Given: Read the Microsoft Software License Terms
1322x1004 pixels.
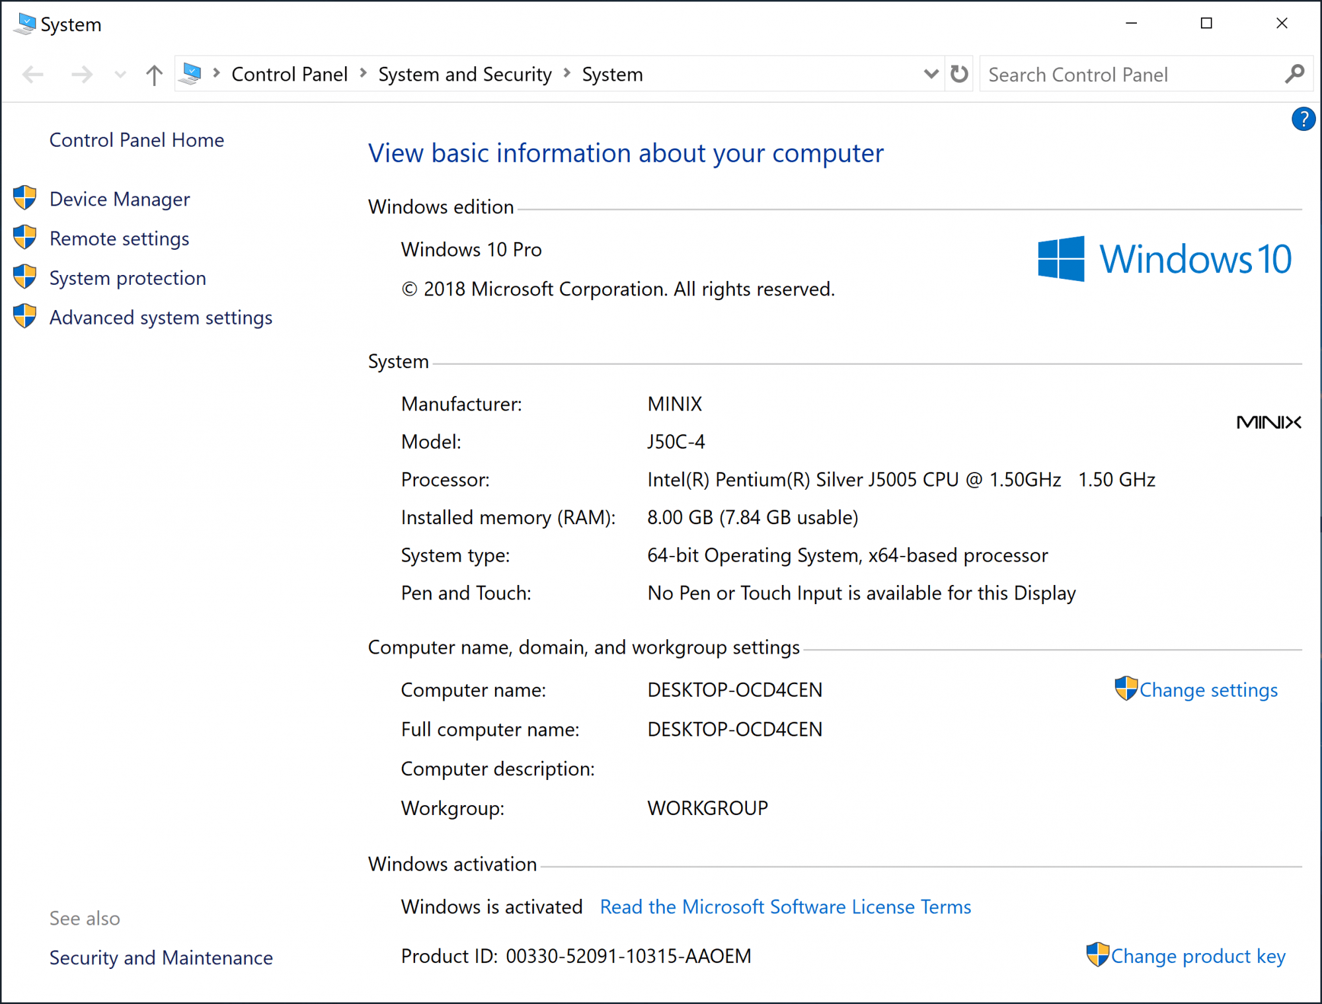Looking at the screenshot, I should [x=785, y=907].
